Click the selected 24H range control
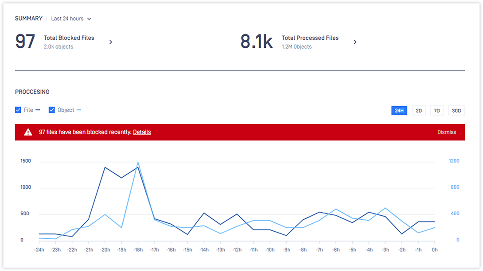Screen dimensions: 483x271 point(399,110)
